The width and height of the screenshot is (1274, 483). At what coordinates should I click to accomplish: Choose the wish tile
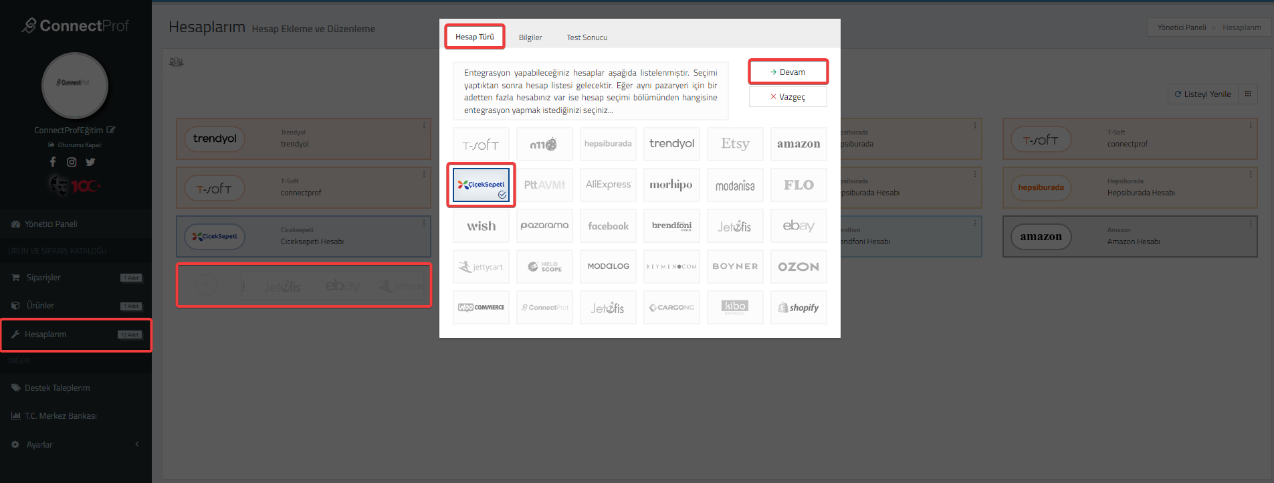point(481,226)
